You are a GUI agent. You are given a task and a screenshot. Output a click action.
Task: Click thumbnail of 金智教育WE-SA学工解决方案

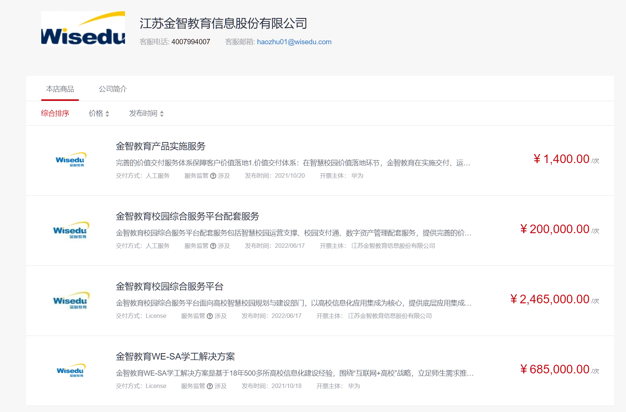[x=71, y=370]
